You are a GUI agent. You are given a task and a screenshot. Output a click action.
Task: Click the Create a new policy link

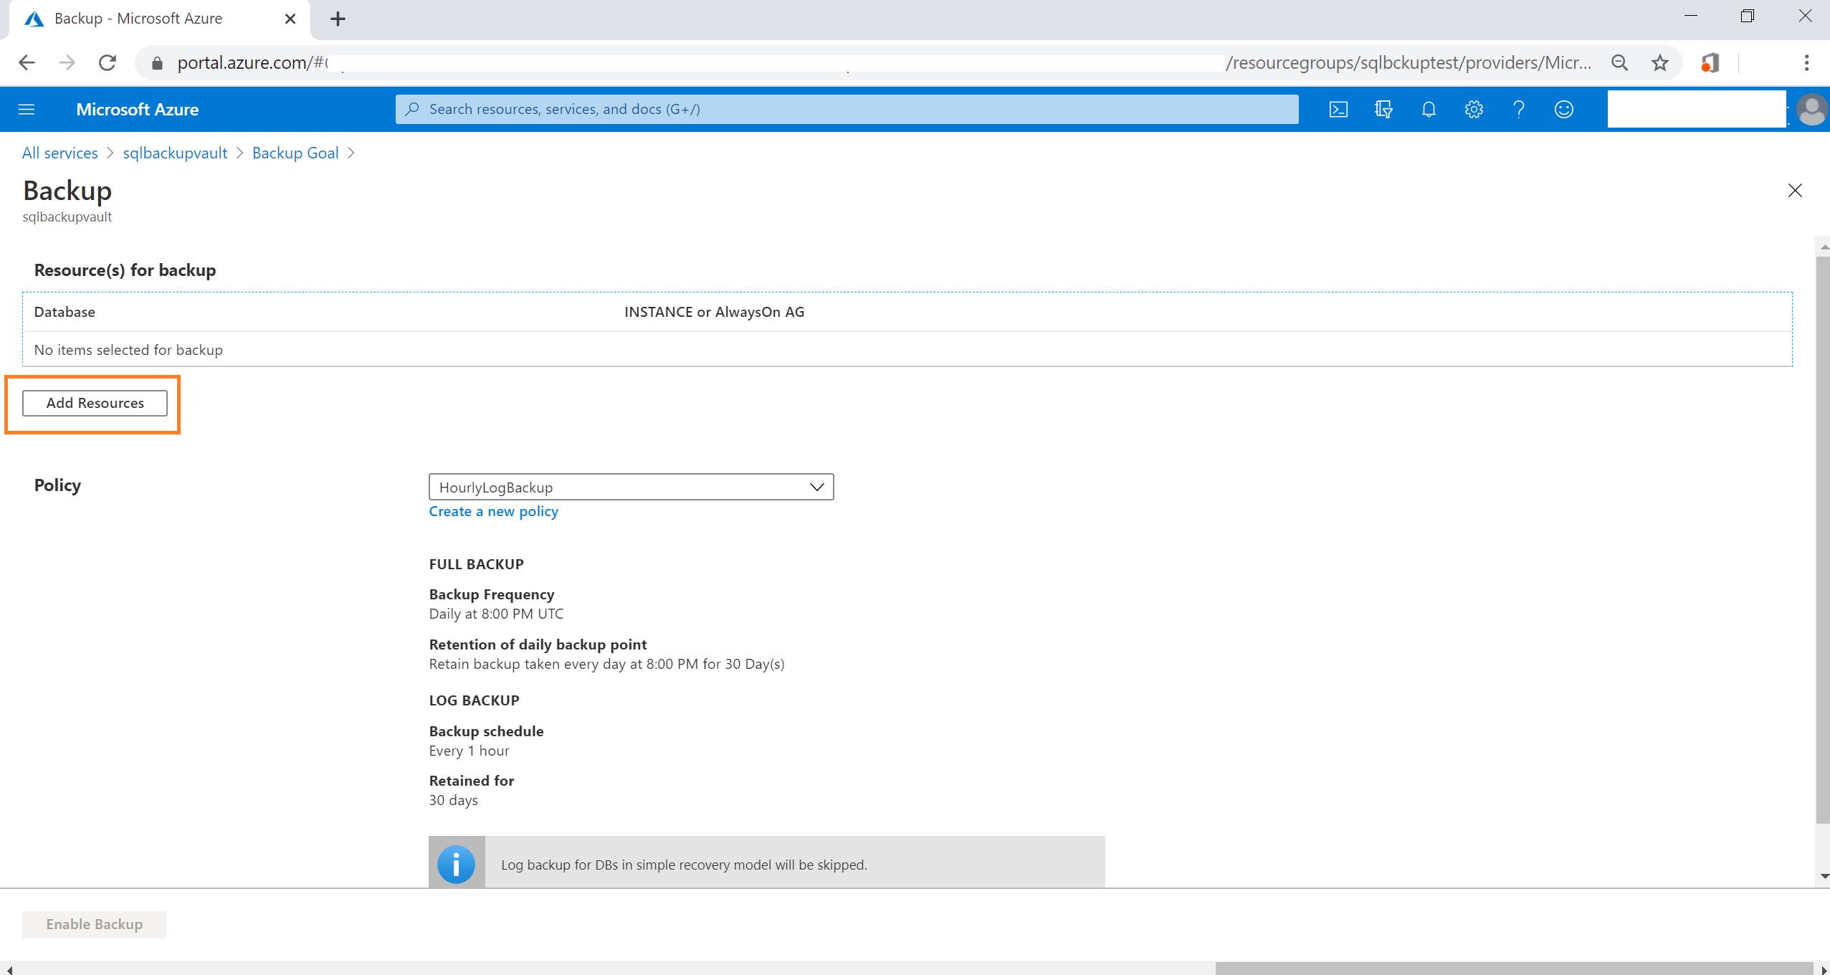click(494, 511)
